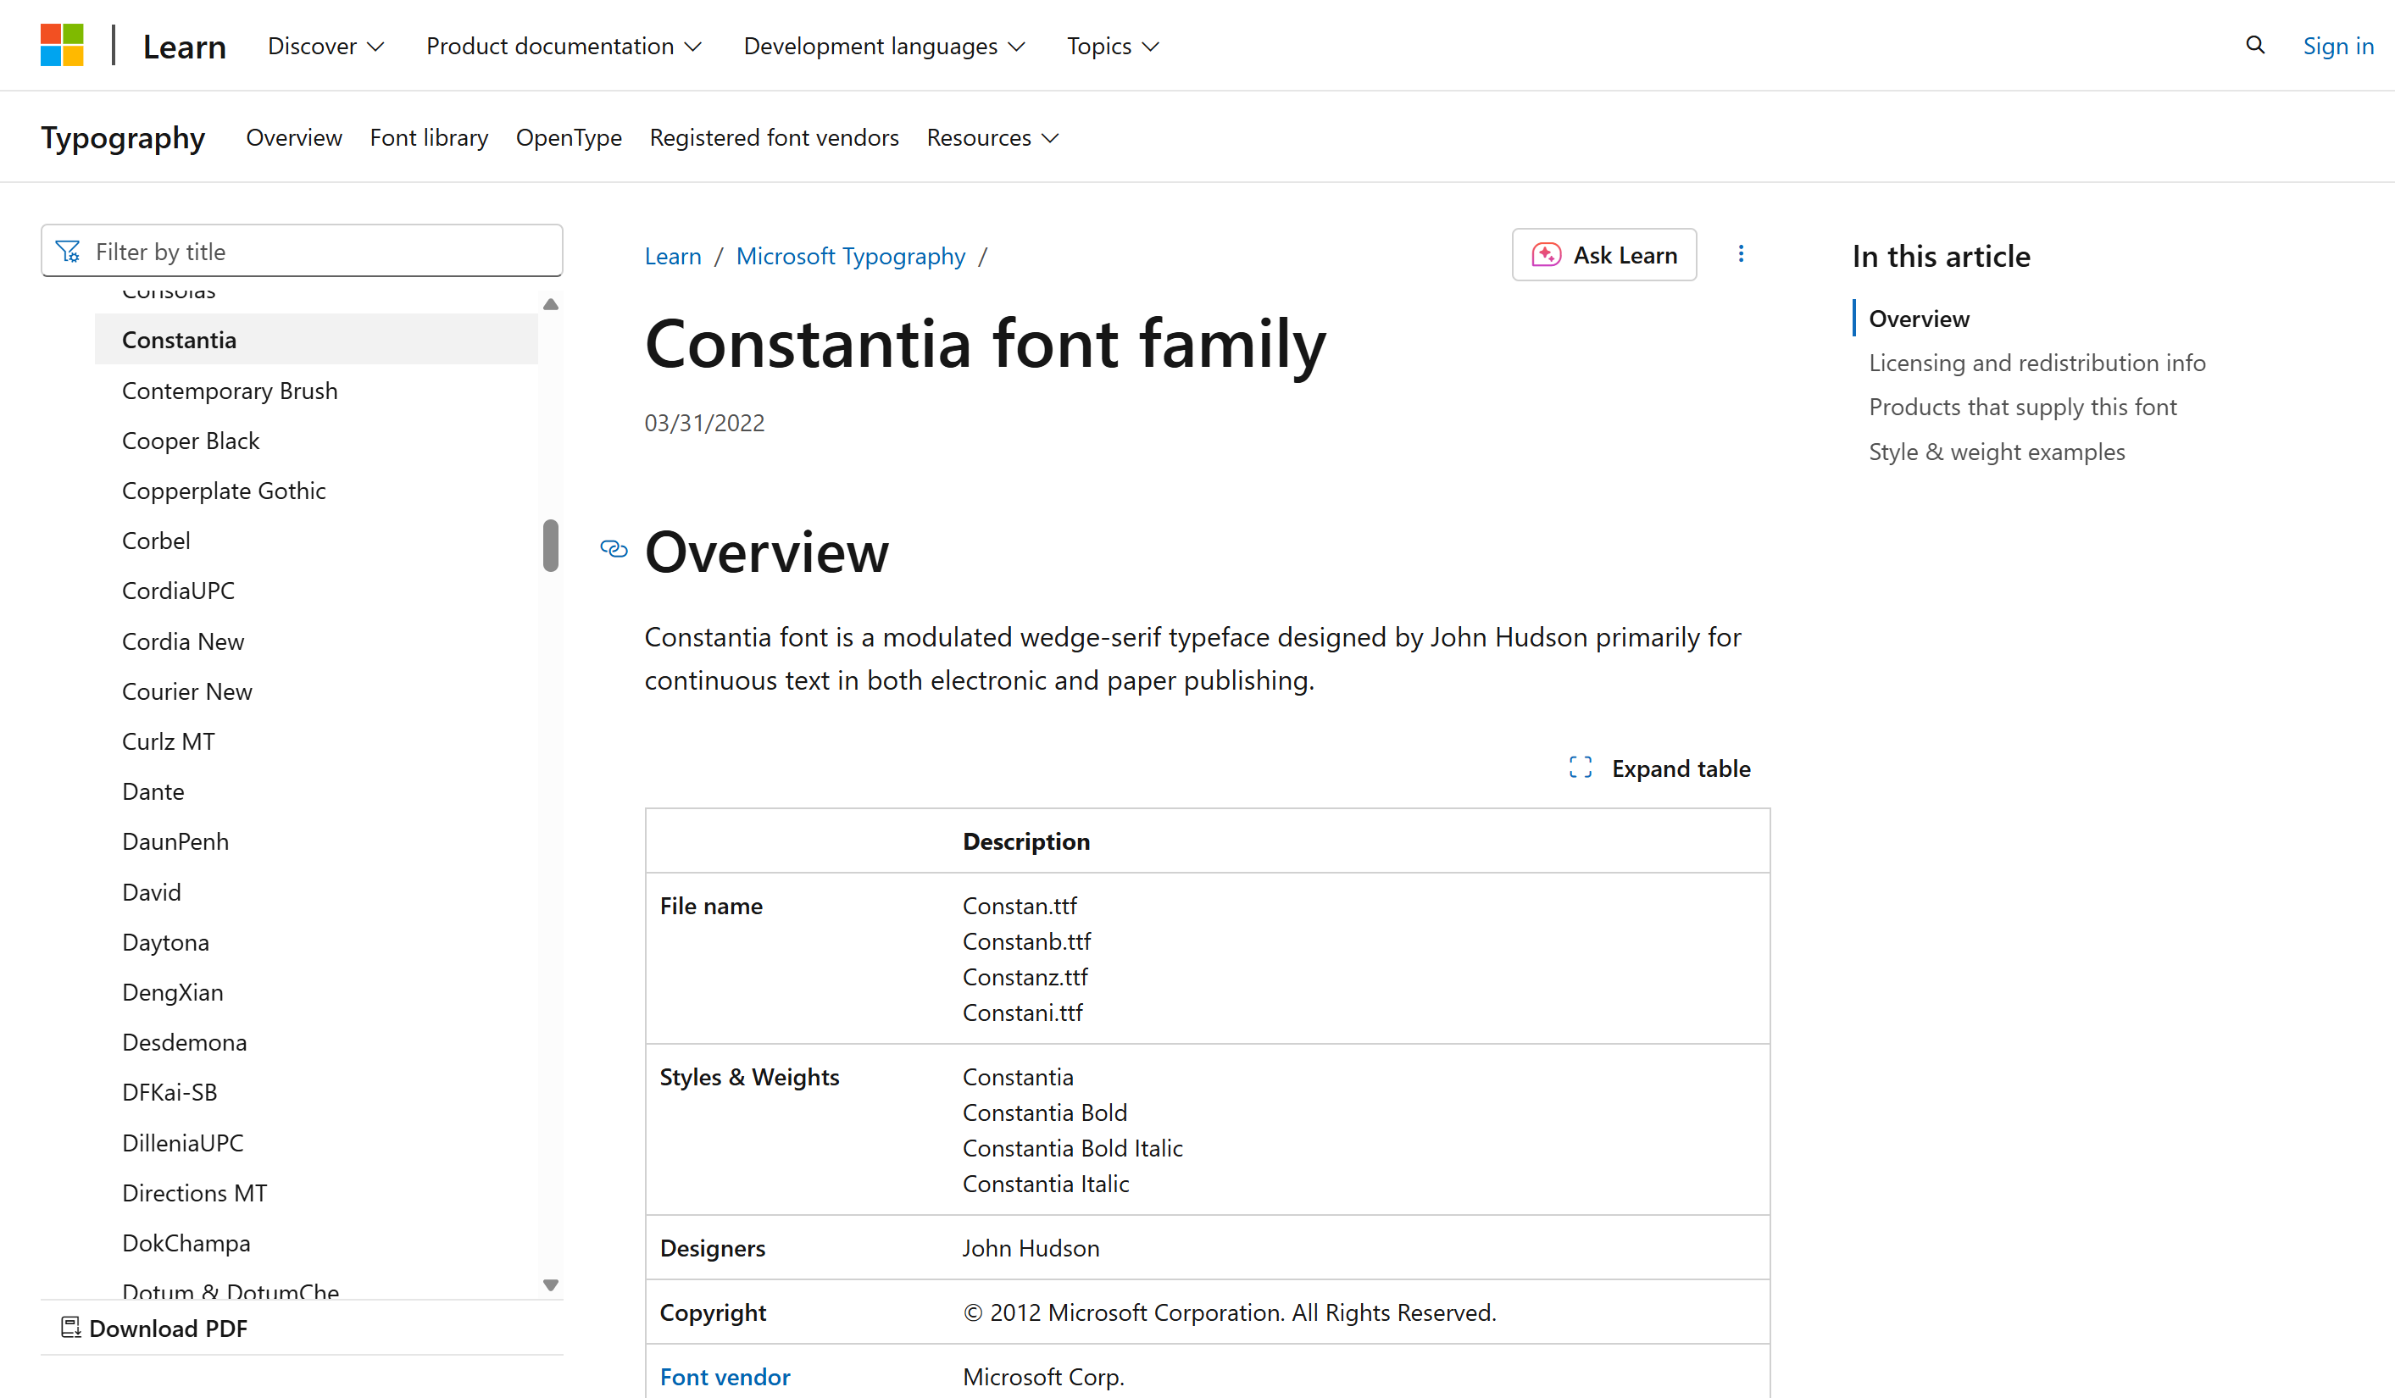Open the Font vendor link in the table
This screenshot has width=2395, height=1398.
coord(725,1376)
